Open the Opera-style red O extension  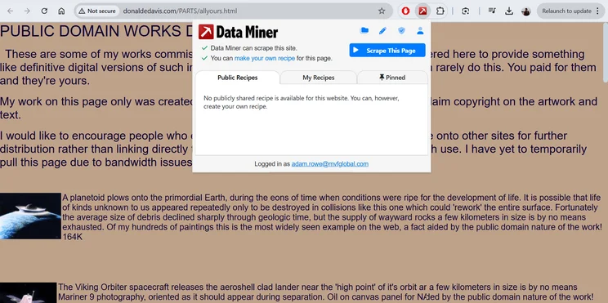click(x=405, y=11)
